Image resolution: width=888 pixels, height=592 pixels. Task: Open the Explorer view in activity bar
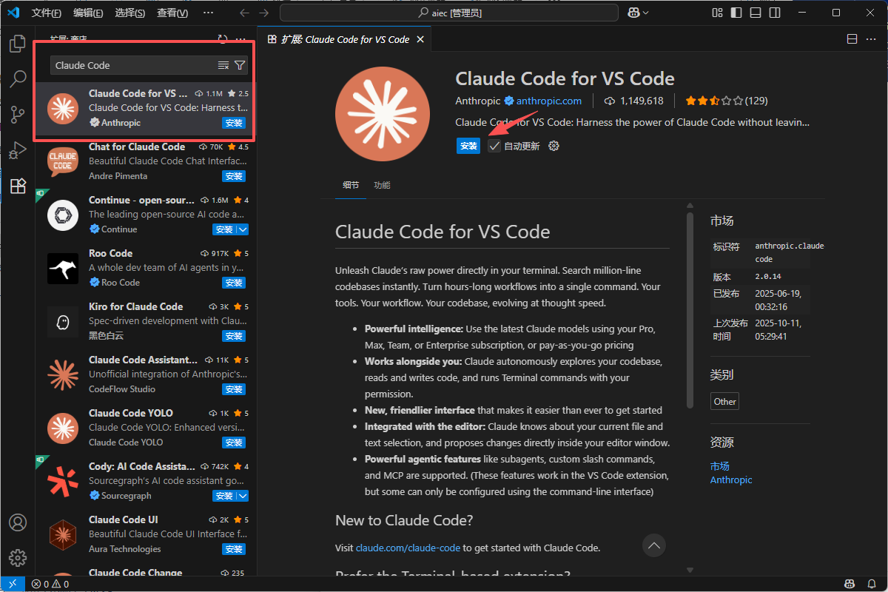tap(18, 44)
